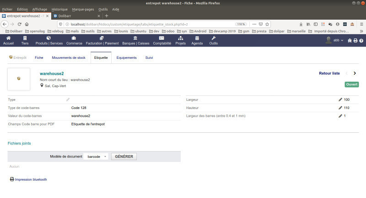
Task: Expand the Modèle de document dropdown
Action: click(x=97, y=156)
